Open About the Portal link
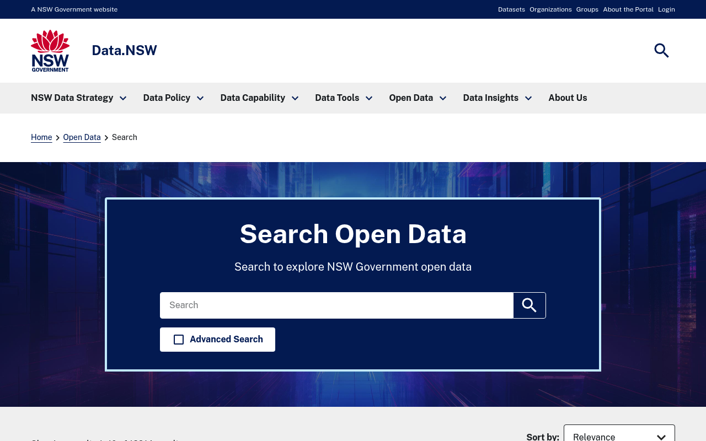 628,9
